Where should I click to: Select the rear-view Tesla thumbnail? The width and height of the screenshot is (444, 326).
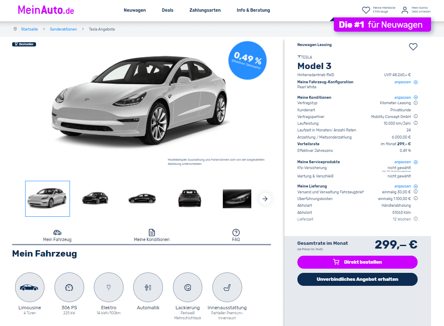tap(190, 199)
